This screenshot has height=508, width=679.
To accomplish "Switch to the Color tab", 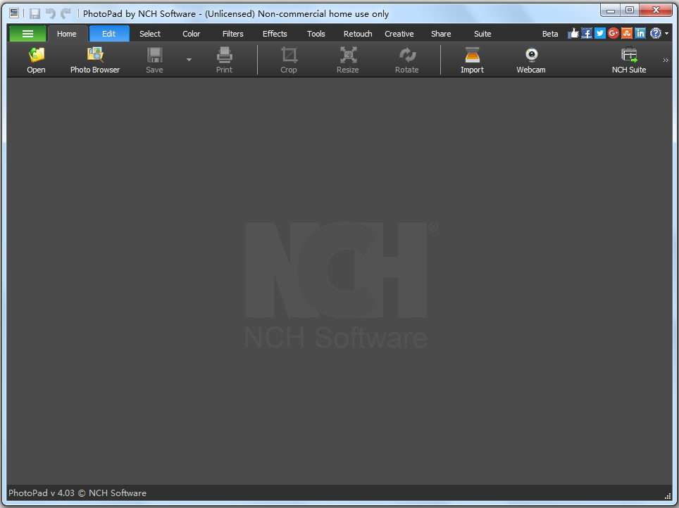I will (192, 34).
